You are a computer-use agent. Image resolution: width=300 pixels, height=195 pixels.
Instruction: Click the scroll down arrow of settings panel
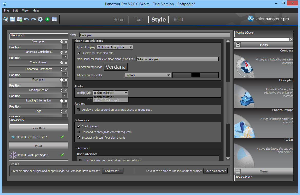point(228,158)
